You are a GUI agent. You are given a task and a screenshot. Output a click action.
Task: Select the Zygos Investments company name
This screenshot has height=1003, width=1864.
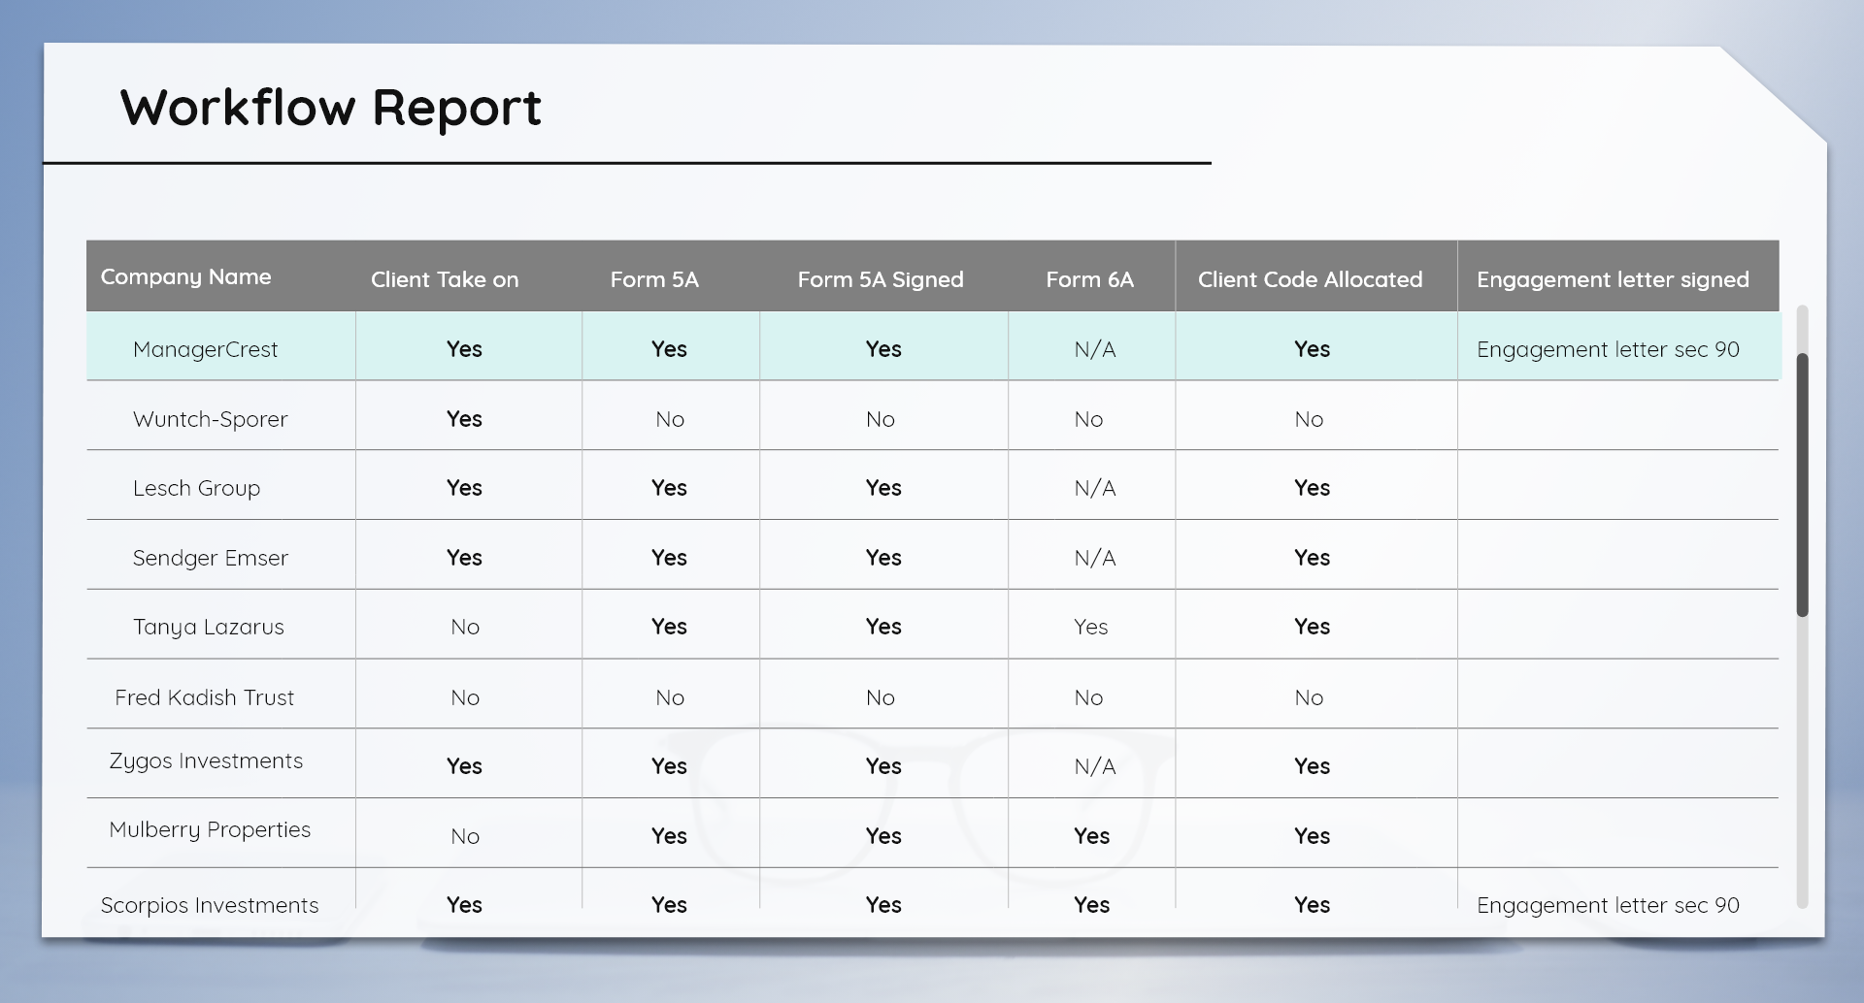(x=206, y=761)
